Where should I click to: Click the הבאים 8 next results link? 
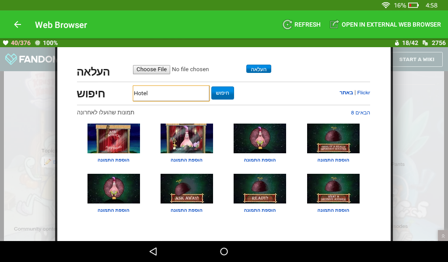coord(360,113)
